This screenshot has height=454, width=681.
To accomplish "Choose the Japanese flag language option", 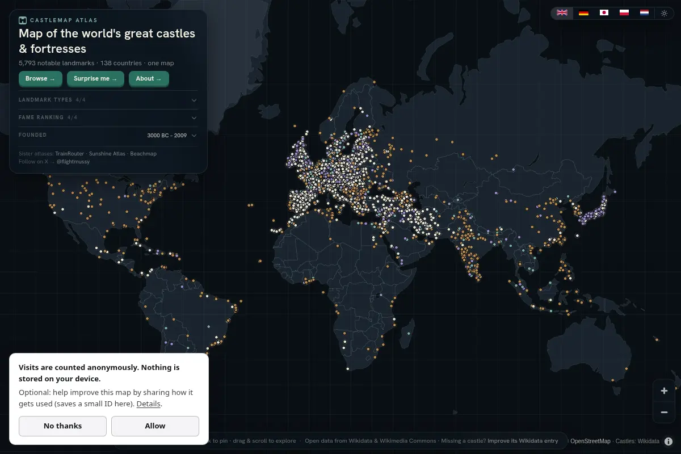I will point(604,12).
